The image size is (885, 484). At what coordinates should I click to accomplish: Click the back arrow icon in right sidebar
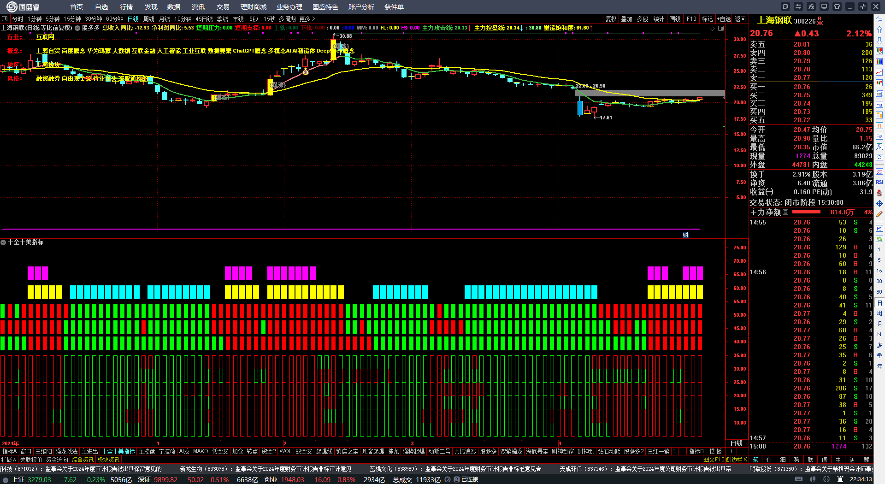[879, 19]
